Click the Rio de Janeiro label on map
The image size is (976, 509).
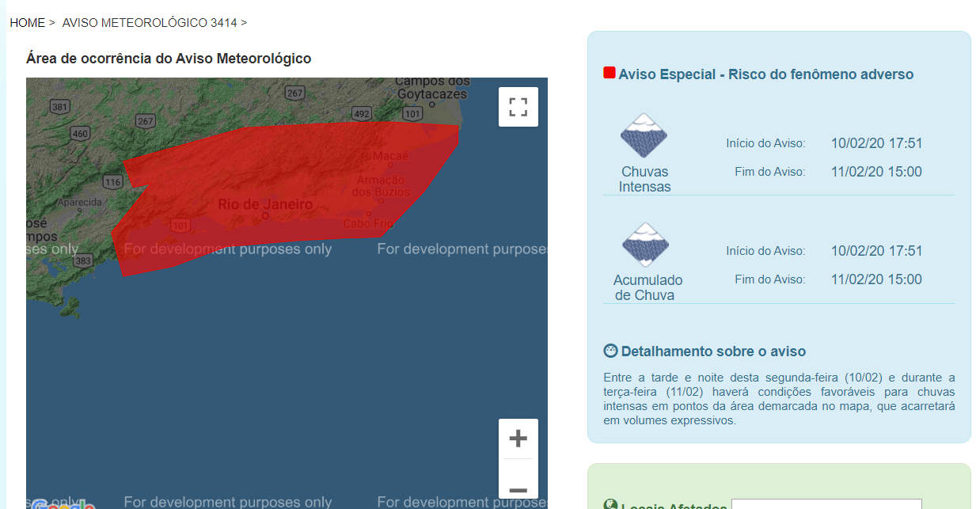click(265, 205)
